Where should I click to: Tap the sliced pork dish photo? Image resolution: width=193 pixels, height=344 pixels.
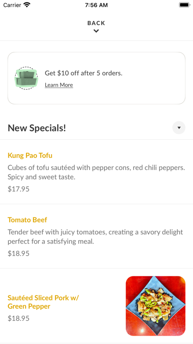[x=156, y=306]
